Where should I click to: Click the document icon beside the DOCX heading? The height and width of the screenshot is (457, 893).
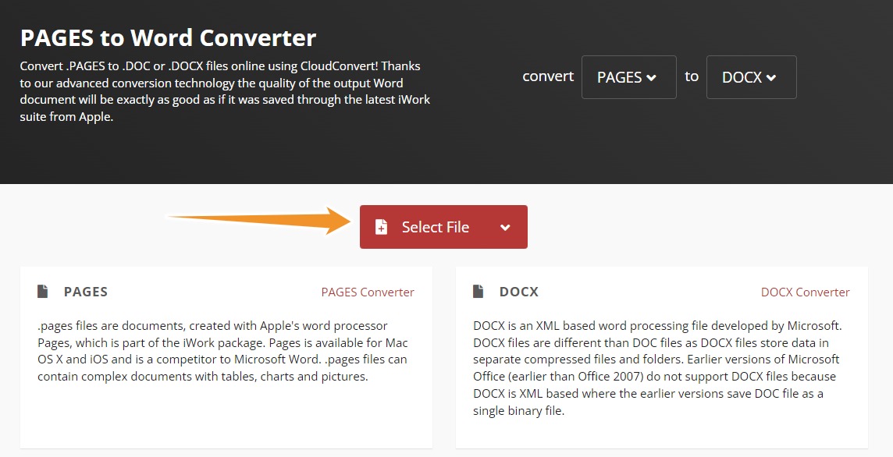click(x=478, y=290)
